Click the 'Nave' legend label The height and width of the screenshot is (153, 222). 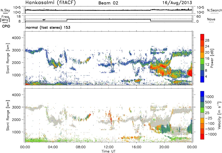click(211, 19)
